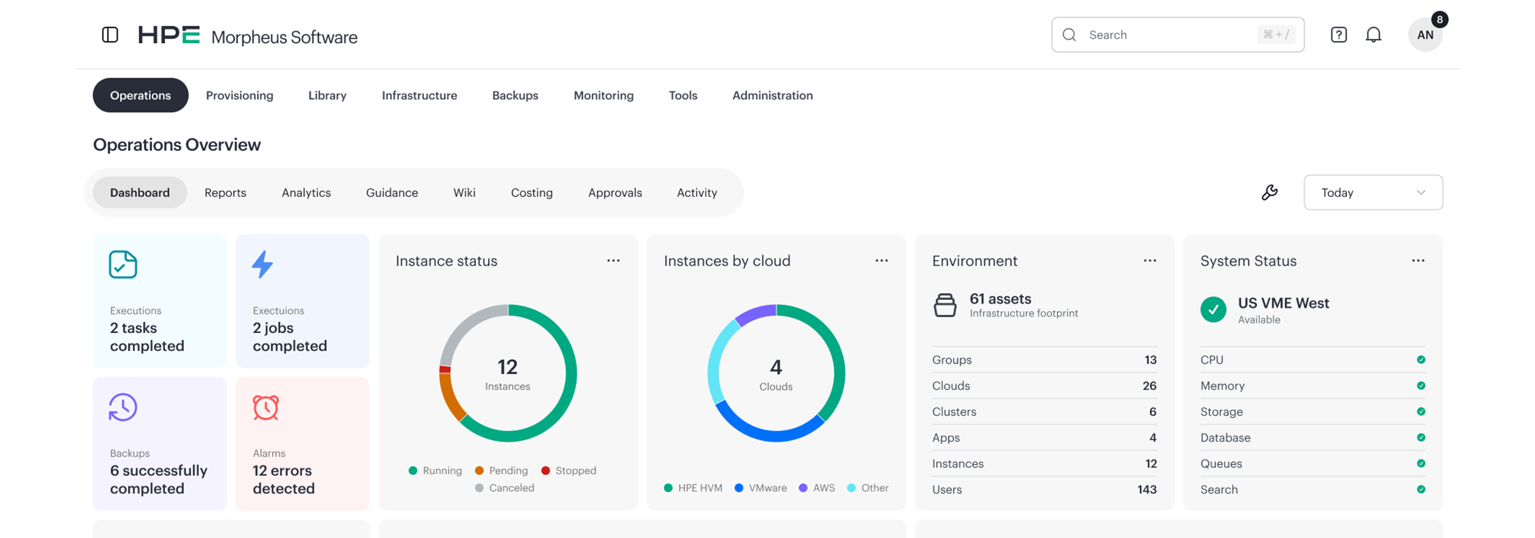The width and height of the screenshot is (1535, 538).
Task: Toggle the Canceled legend entry
Action: point(505,488)
